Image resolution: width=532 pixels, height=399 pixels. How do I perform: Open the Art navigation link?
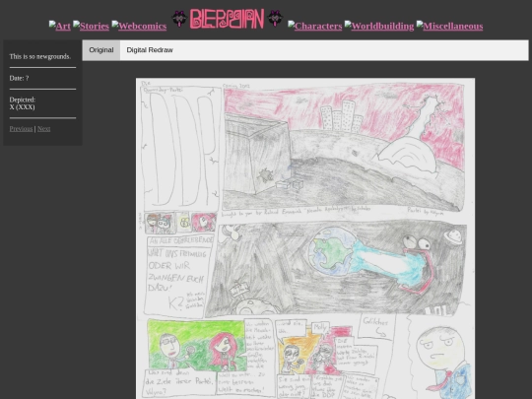60,26
